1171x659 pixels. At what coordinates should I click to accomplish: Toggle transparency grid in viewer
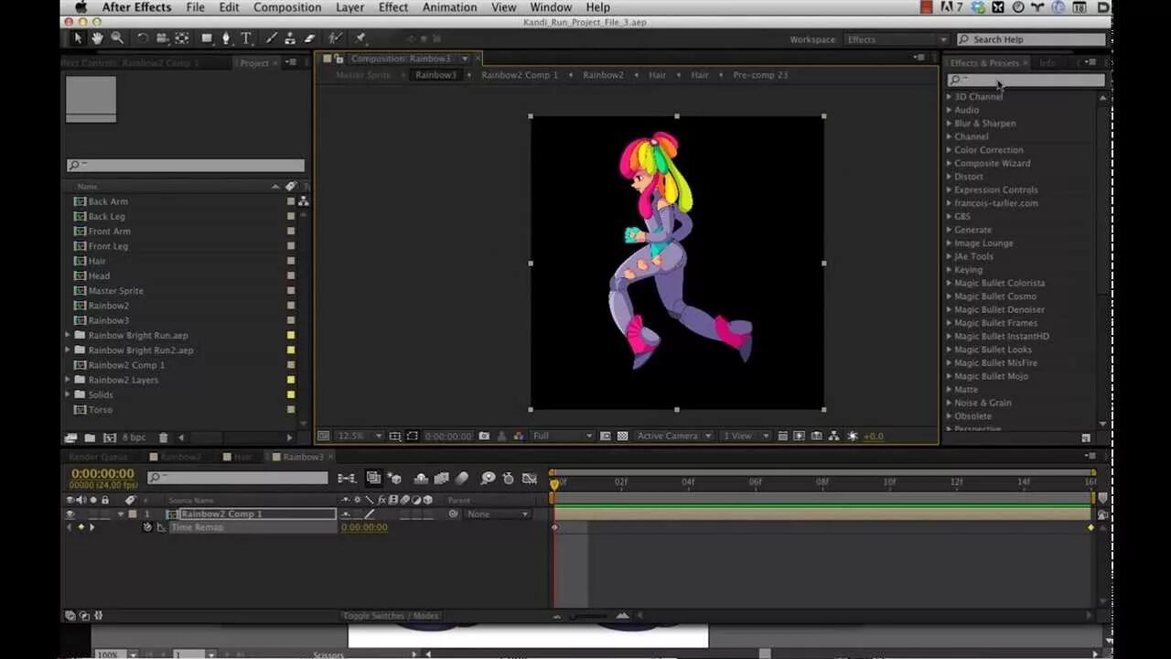[622, 436]
